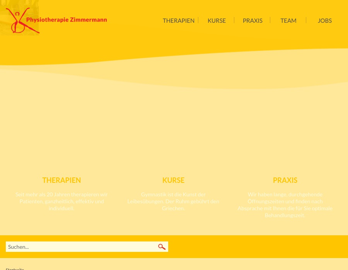
Task: Click the therapy description text about 20 Jahren
Action: tap(61, 201)
